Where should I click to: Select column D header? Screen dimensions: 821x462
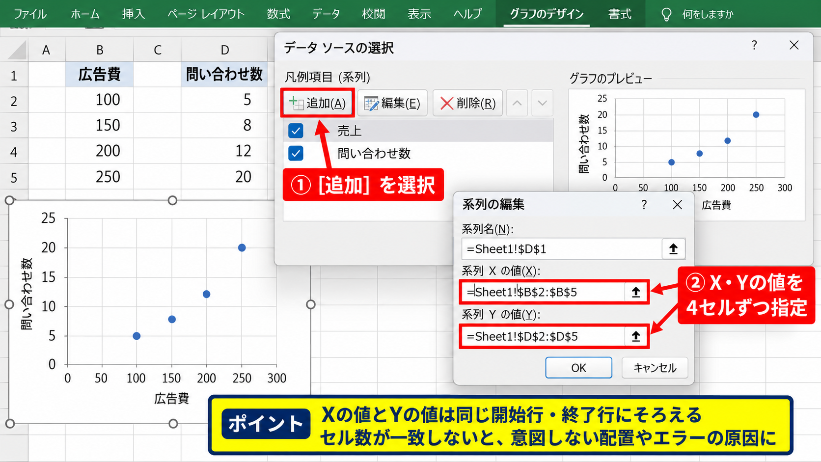pyautogui.click(x=225, y=50)
